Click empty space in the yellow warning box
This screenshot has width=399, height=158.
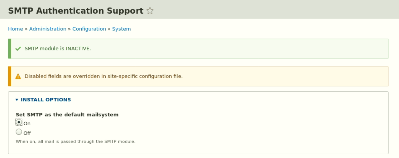pos(281,76)
